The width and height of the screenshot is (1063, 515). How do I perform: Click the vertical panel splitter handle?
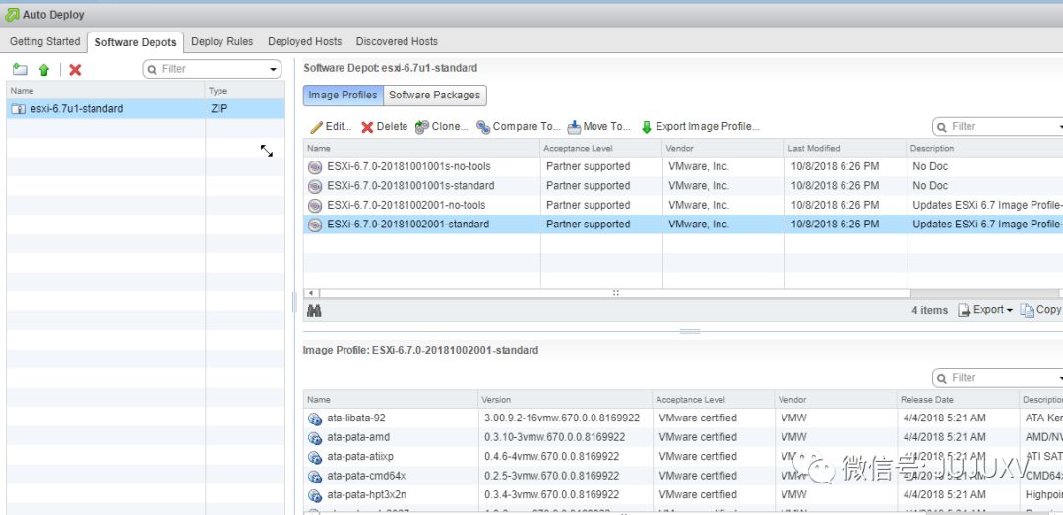click(x=294, y=302)
